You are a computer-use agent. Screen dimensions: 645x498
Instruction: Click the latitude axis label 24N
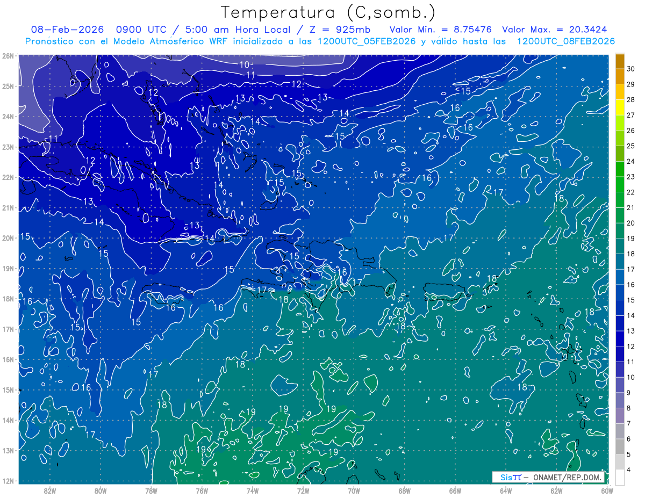[8, 116]
